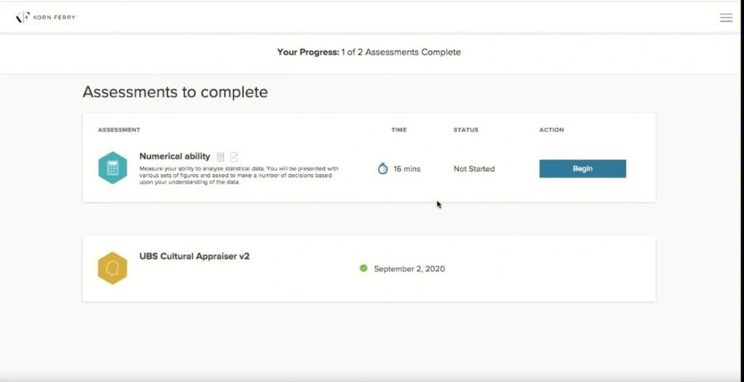The image size is (744, 382).
Task: Click the notepad icon beside Numerical ability
Action: click(234, 157)
